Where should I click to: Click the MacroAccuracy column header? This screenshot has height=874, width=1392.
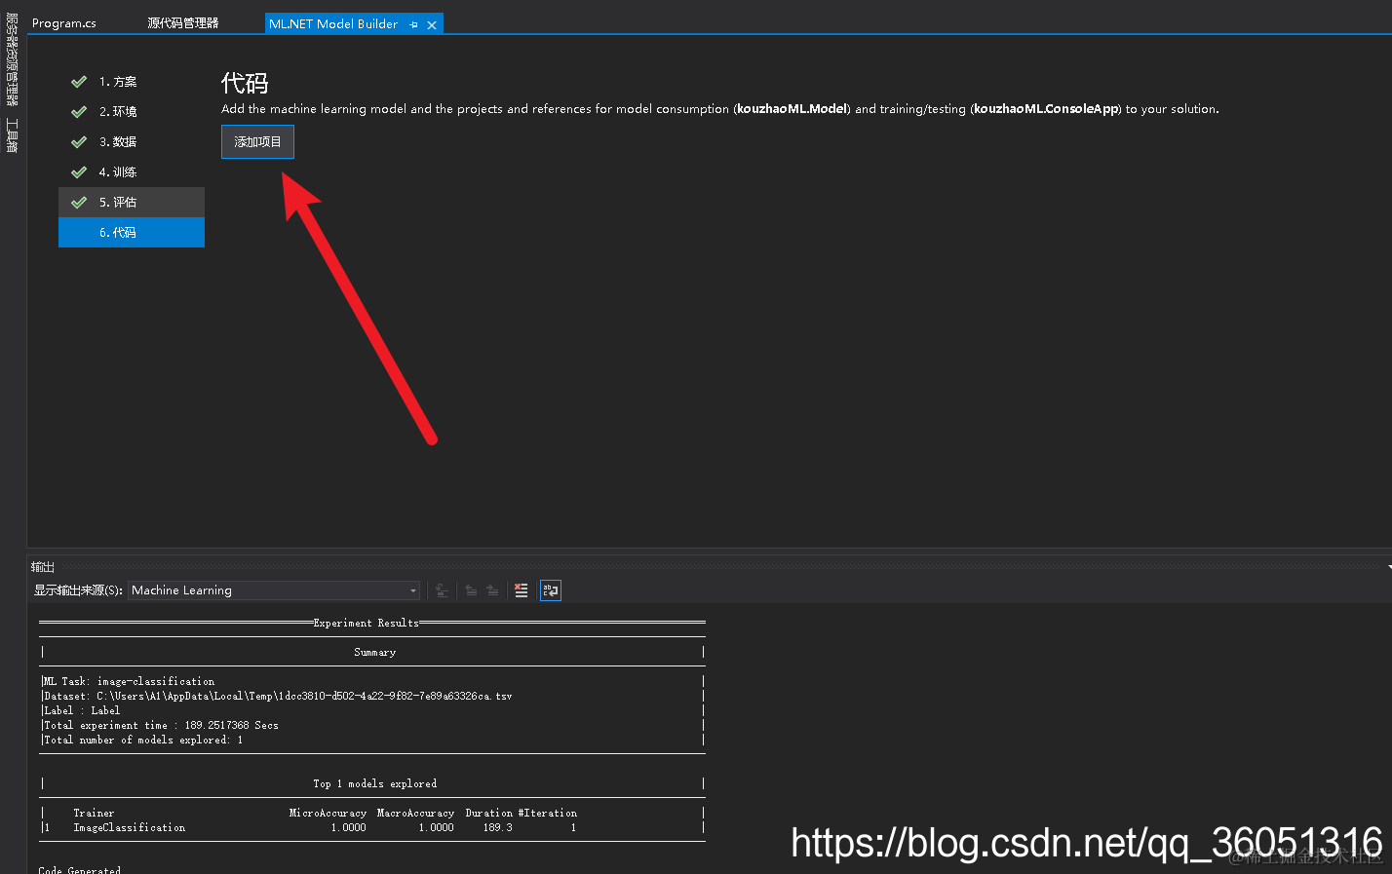pos(415,813)
